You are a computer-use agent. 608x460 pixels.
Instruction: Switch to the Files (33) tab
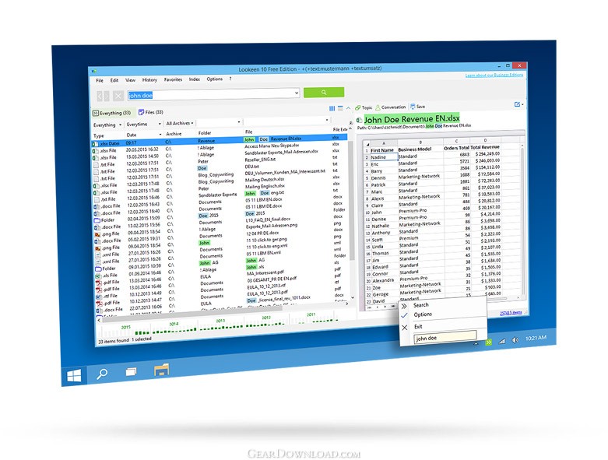pyautogui.click(x=151, y=112)
